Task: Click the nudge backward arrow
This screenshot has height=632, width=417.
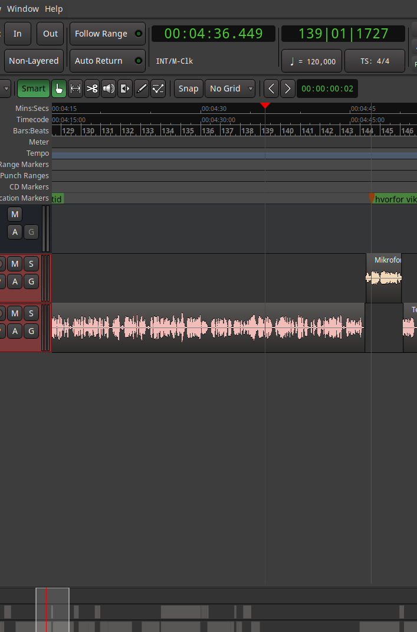Action: tap(271, 89)
